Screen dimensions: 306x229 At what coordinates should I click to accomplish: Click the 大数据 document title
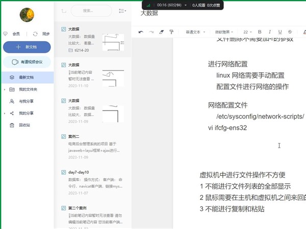[x=149, y=13]
